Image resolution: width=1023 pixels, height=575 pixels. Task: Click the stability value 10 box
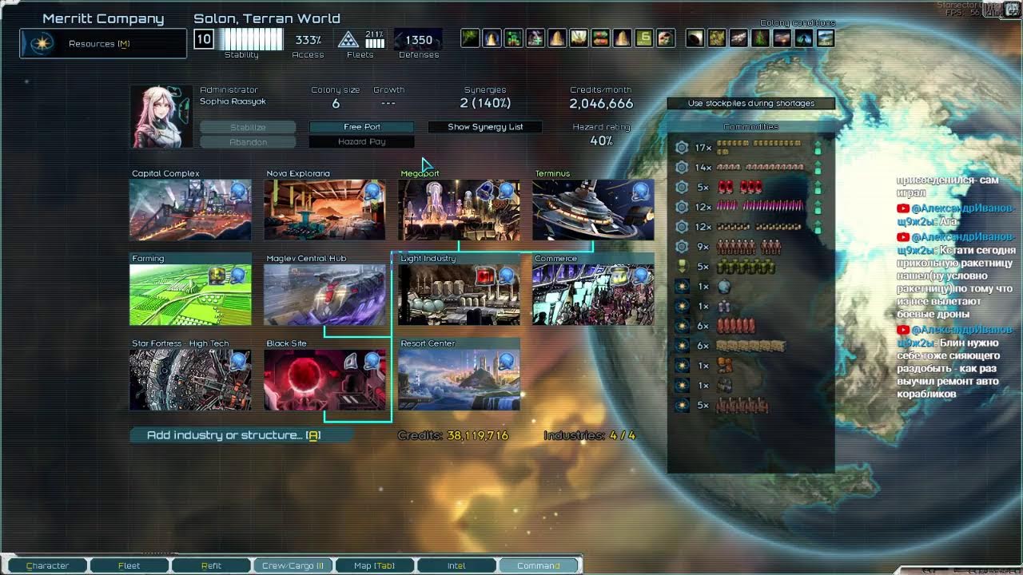pyautogui.click(x=203, y=39)
